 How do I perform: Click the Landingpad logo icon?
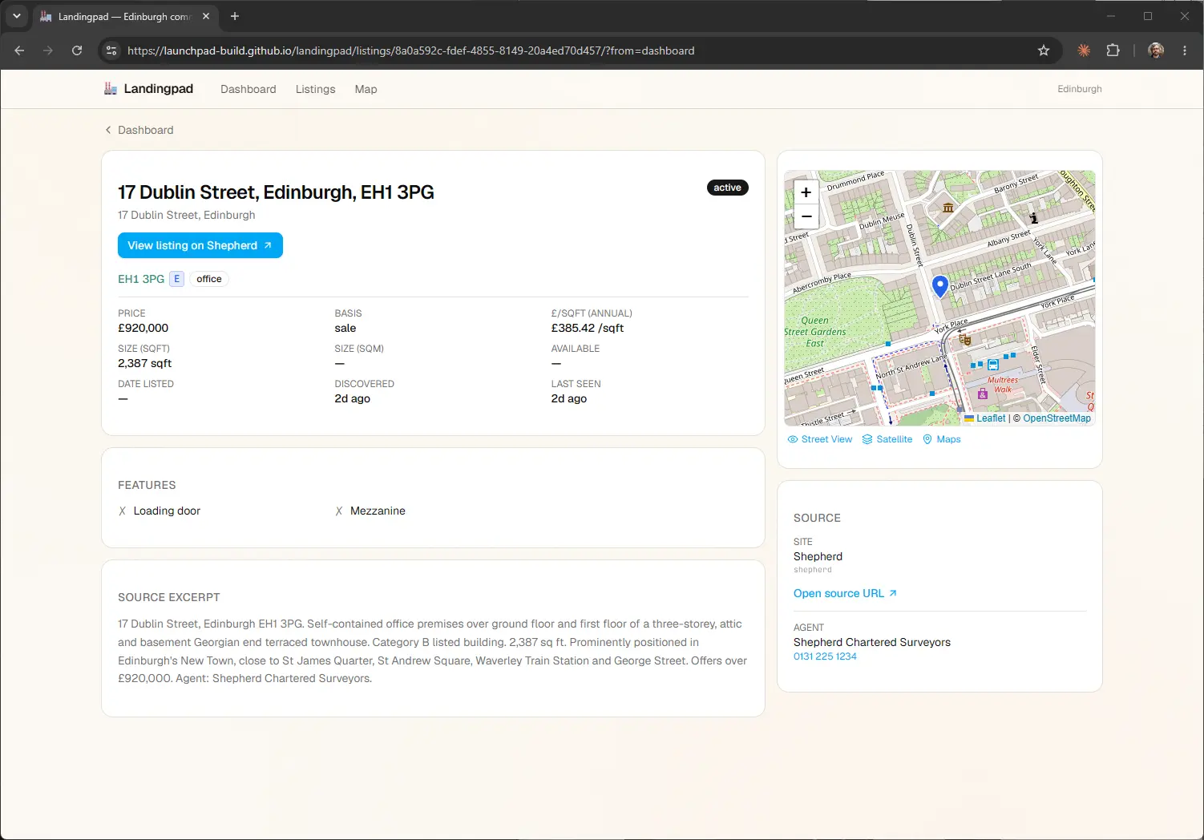tap(111, 89)
